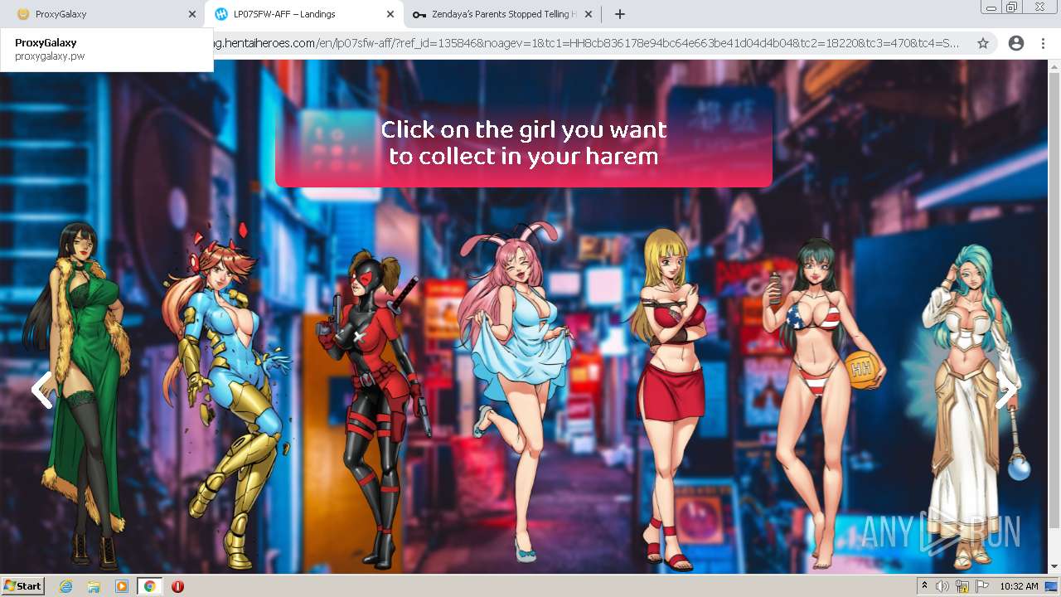1061x597 pixels.
Task: Close the Zendaya's Parents tab
Action: pyautogui.click(x=589, y=14)
